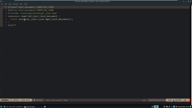
Task: Click the <json2cpp/constexpr_json.hpp> include path
Action: tap(38, 13)
